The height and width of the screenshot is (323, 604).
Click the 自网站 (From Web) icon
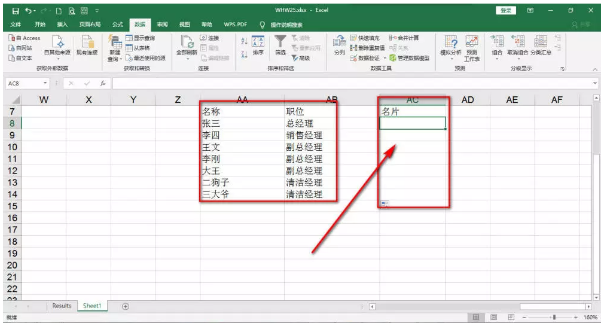click(x=12, y=48)
